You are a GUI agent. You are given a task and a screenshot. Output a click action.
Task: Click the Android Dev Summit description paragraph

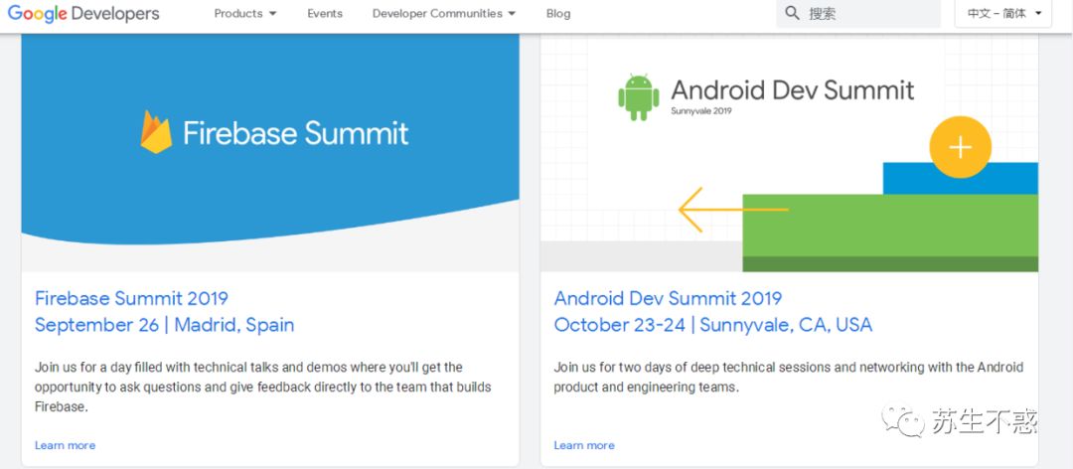click(788, 378)
